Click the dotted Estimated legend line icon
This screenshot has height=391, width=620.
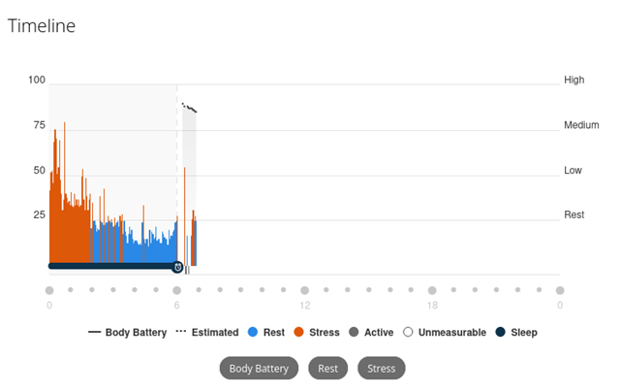[180, 332]
